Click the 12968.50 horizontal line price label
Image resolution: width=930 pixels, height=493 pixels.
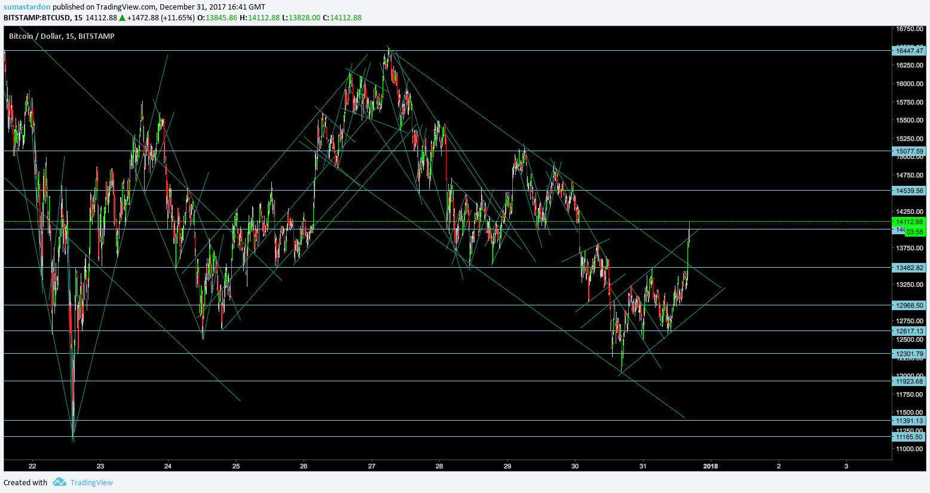909,305
